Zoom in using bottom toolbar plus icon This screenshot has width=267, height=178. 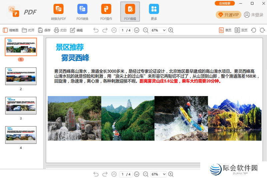(x=171, y=174)
